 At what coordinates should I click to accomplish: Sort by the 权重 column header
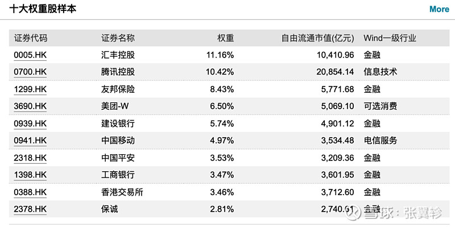(x=225, y=38)
